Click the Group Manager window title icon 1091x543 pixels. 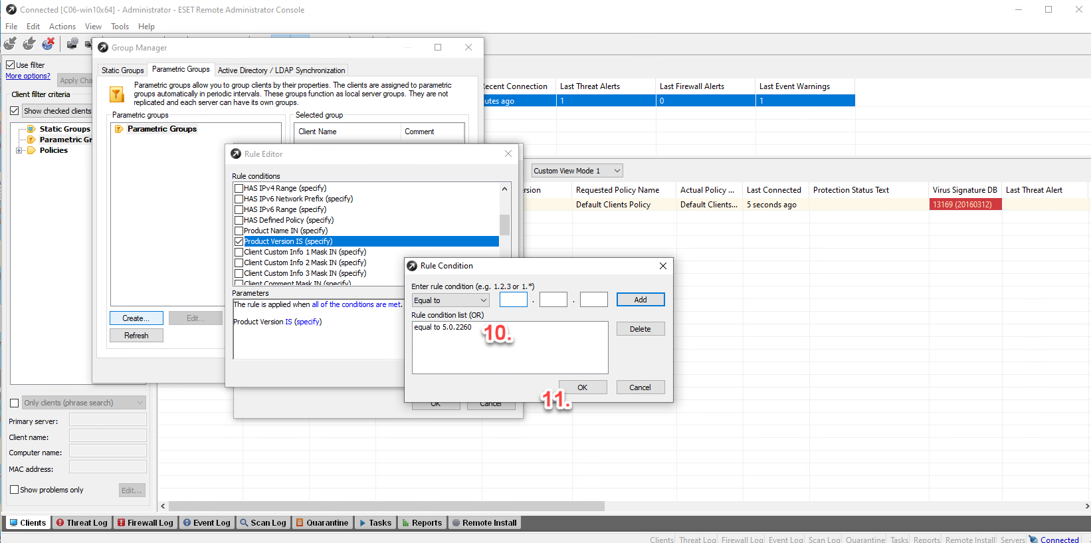click(103, 48)
